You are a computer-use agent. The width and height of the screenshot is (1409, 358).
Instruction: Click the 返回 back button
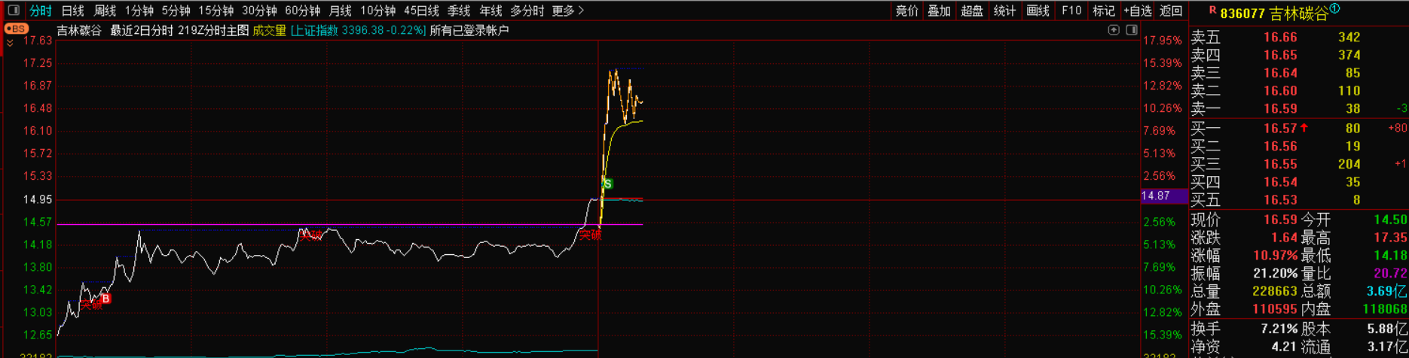pyautogui.click(x=1171, y=11)
